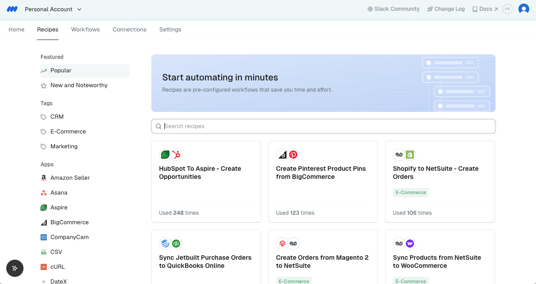This screenshot has height=284, width=536.
Task: Open the Docs external link
Action: pyautogui.click(x=485, y=9)
